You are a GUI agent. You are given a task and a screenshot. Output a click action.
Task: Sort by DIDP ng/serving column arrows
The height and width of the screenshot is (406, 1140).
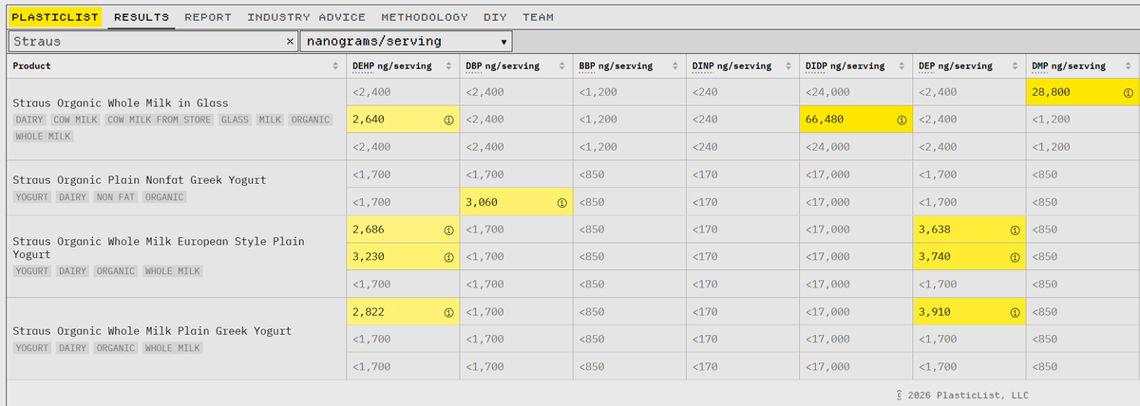901,66
